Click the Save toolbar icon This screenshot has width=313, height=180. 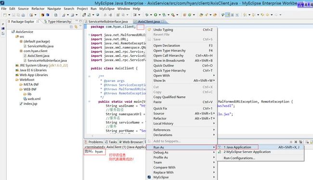click(x=13, y=15)
